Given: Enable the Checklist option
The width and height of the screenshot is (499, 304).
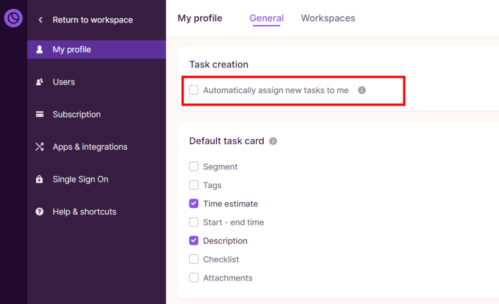Looking at the screenshot, I should click(193, 259).
